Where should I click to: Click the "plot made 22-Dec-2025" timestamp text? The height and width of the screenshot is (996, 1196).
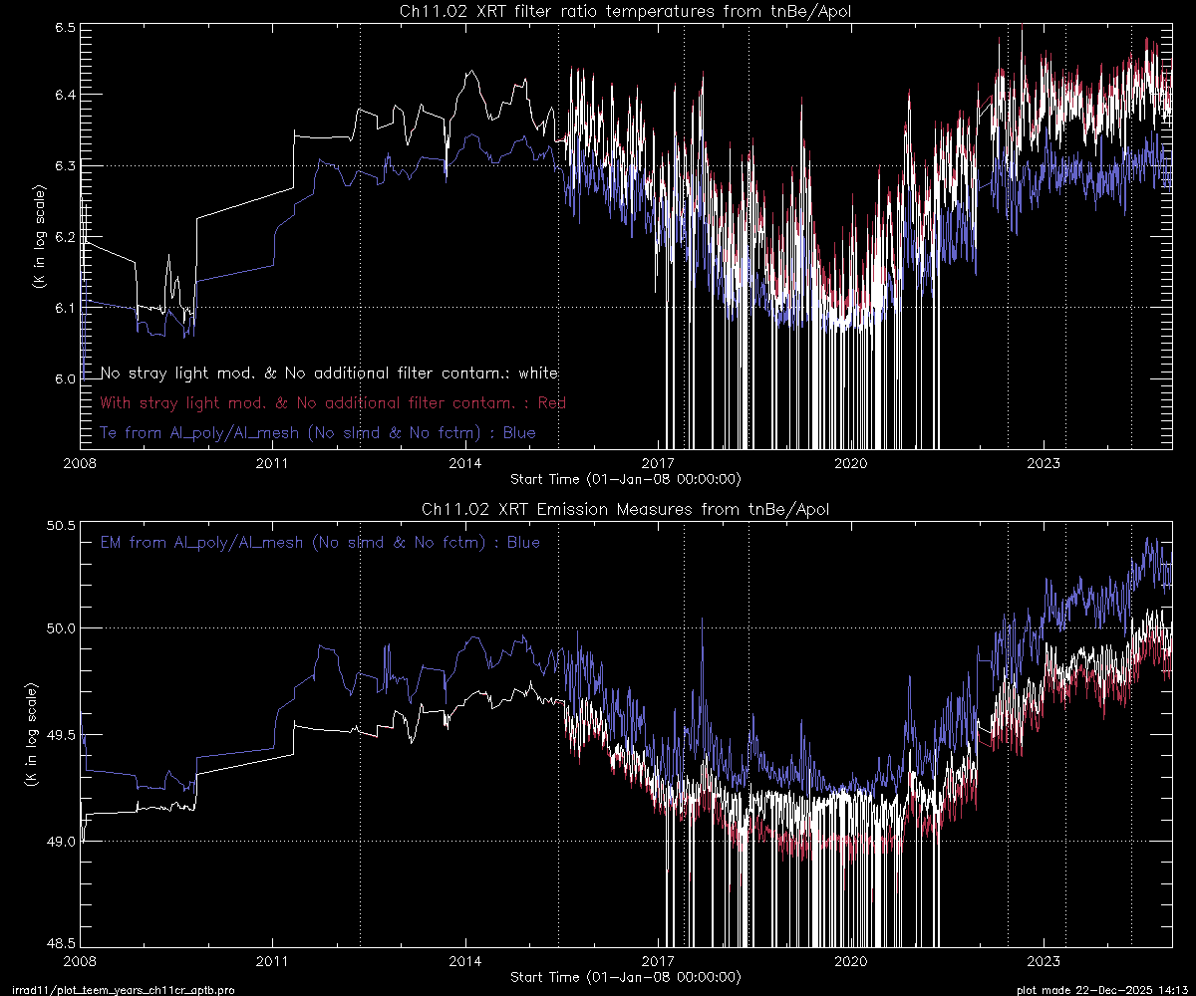pos(1102,990)
